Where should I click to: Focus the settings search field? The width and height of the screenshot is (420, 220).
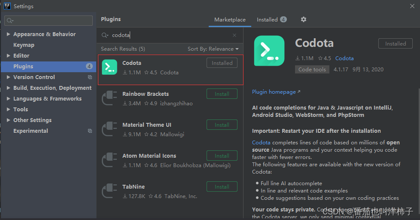49,21
